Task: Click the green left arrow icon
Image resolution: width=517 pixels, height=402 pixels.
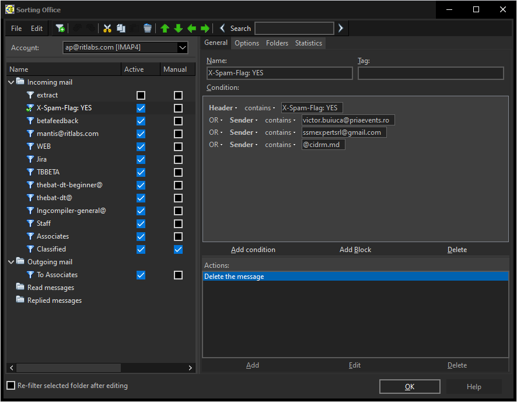Action: tap(191, 29)
